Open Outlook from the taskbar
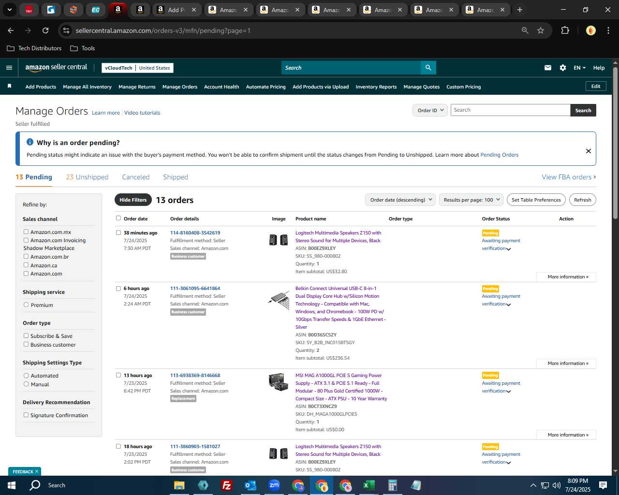 tap(250, 485)
